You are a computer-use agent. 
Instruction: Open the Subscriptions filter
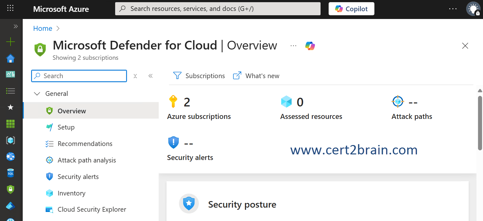pyautogui.click(x=199, y=76)
